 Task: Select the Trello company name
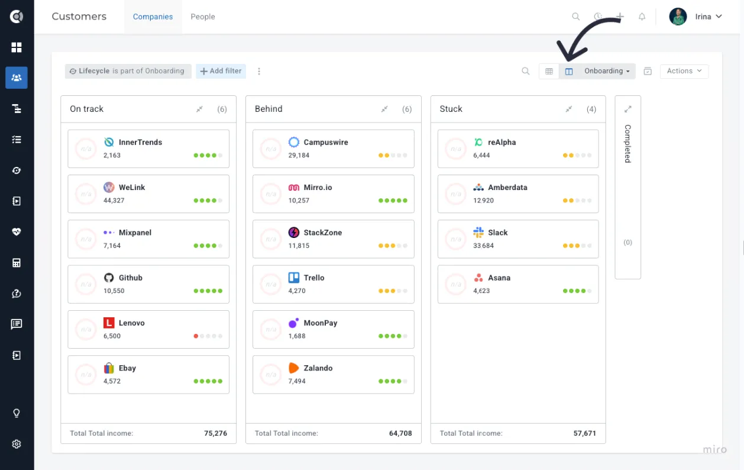pyautogui.click(x=314, y=278)
